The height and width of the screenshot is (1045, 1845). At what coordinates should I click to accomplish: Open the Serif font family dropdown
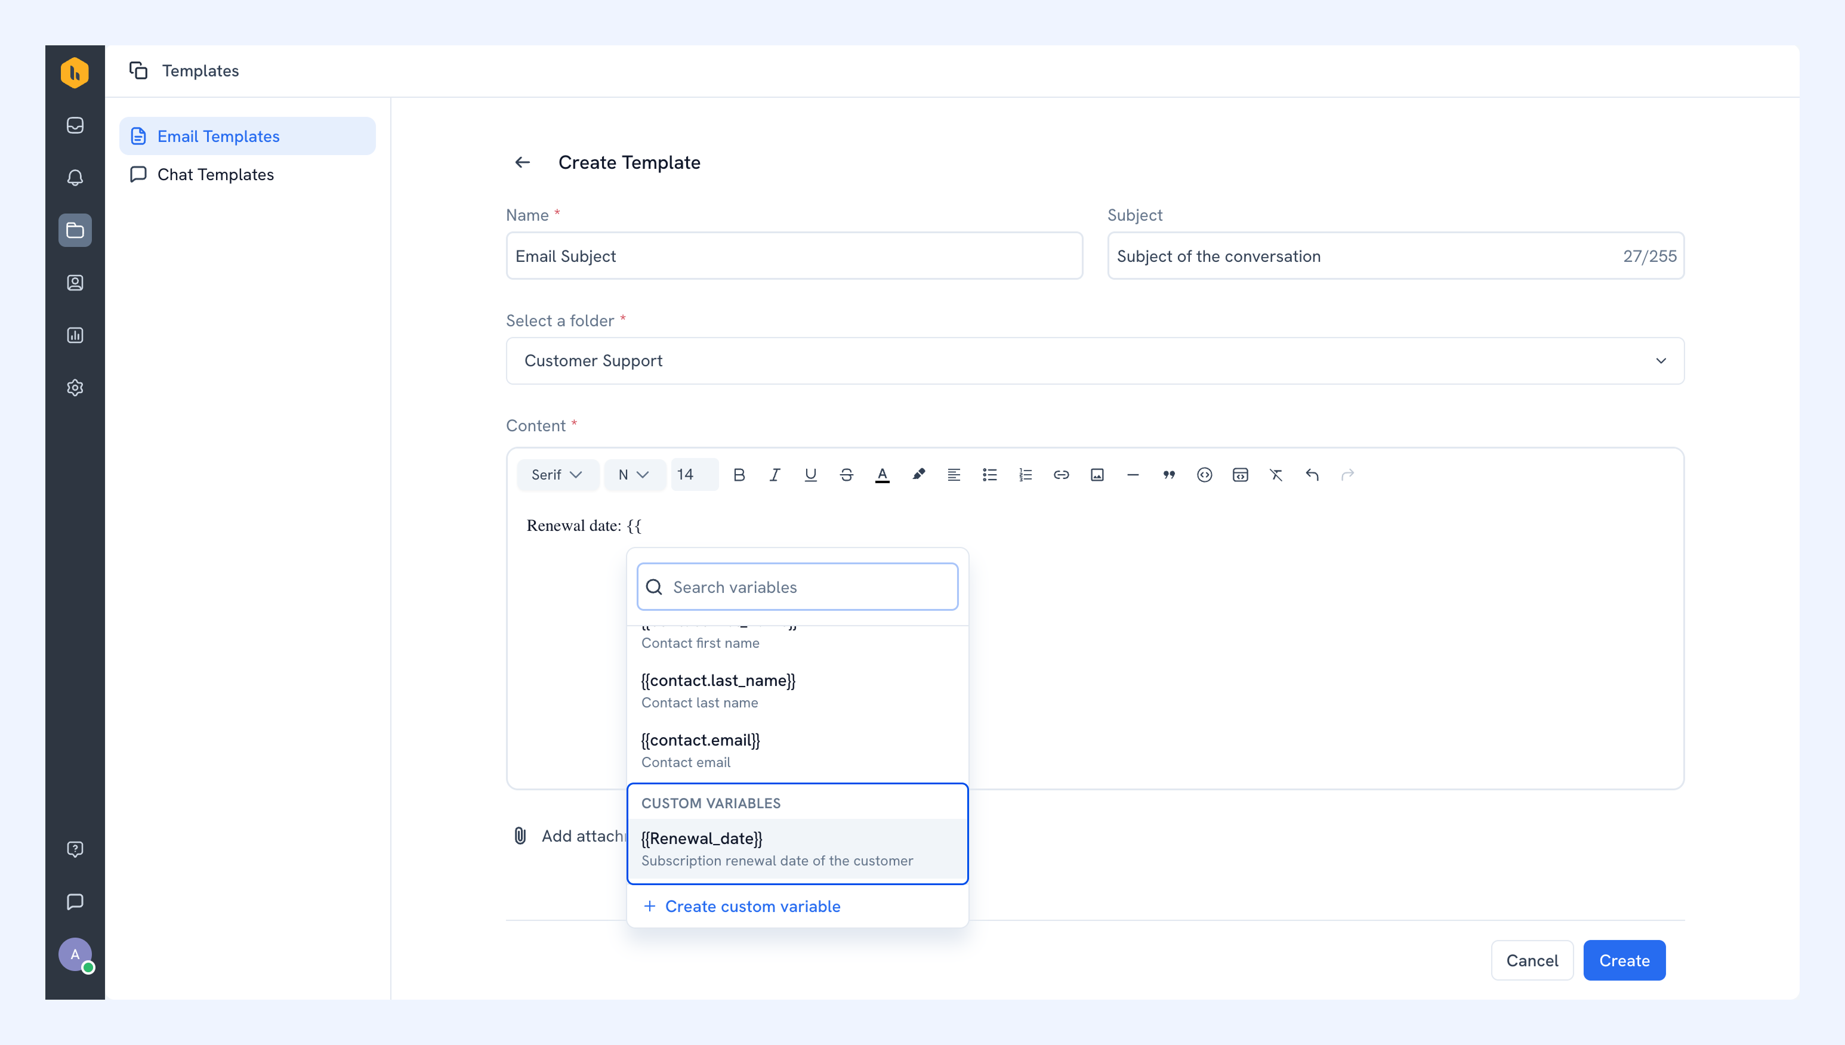(557, 474)
